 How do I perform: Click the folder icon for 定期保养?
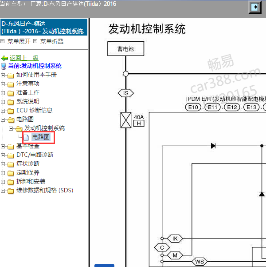click(11, 173)
